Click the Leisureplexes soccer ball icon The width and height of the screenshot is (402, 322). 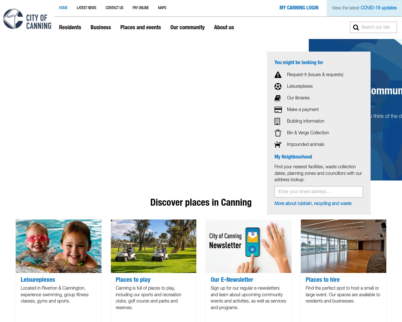coord(278,86)
